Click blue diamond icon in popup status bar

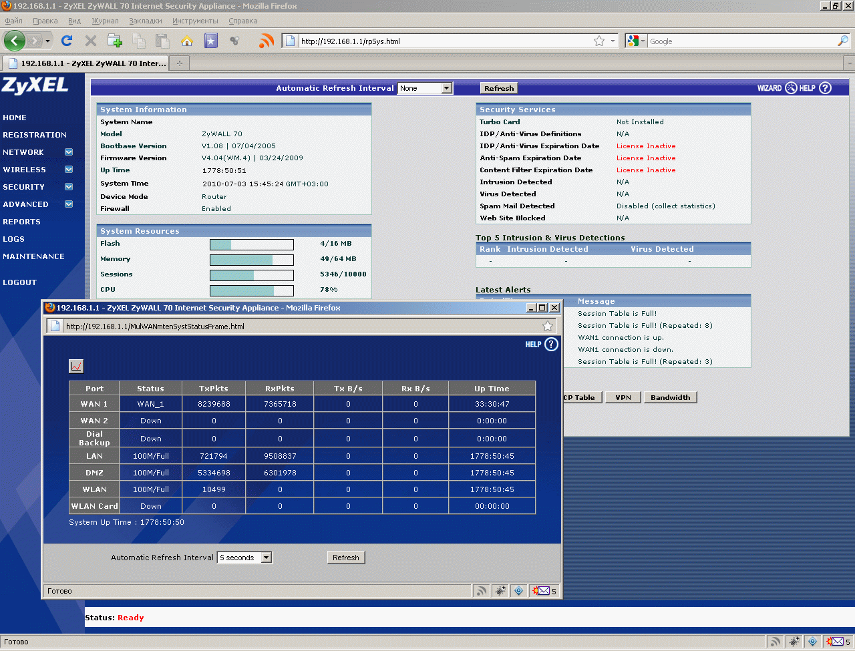pyautogui.click(x=518, y=591)
